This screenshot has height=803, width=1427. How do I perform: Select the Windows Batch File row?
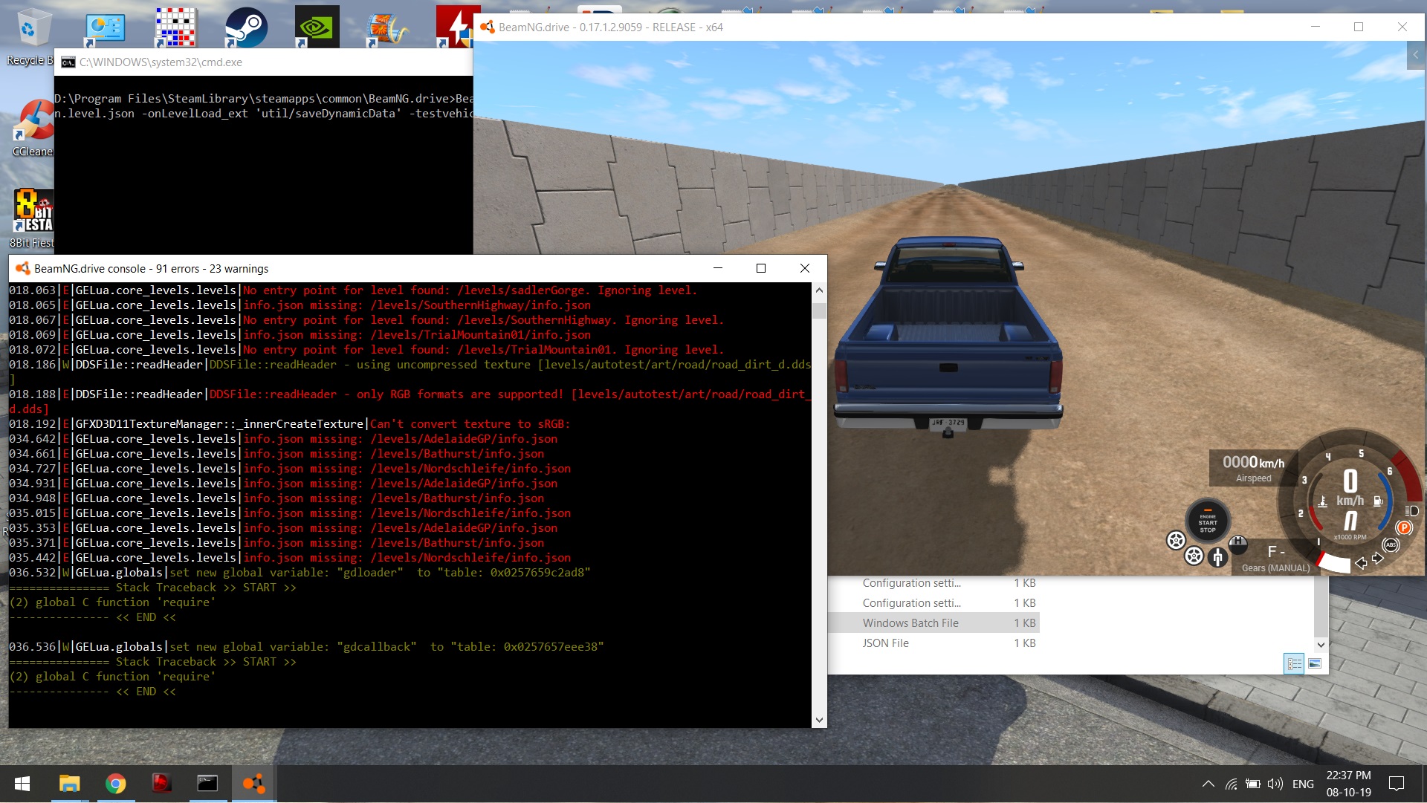(933, 623)
